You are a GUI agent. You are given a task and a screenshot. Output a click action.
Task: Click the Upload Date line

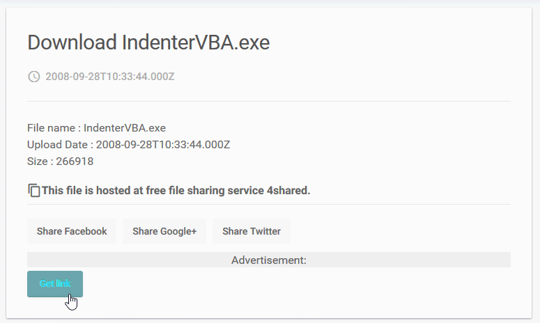tap(128, 145)
